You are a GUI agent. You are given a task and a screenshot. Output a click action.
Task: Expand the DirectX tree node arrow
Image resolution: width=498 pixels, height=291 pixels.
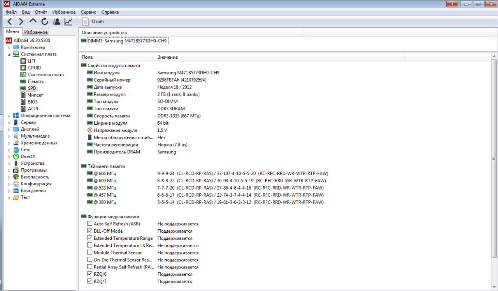tap(9, 157)
